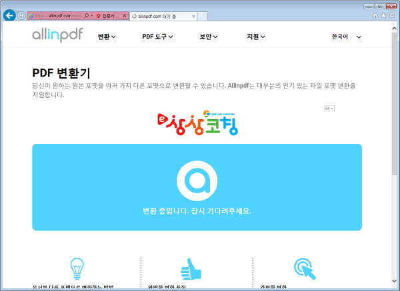Open Favorites star icon

383,15
